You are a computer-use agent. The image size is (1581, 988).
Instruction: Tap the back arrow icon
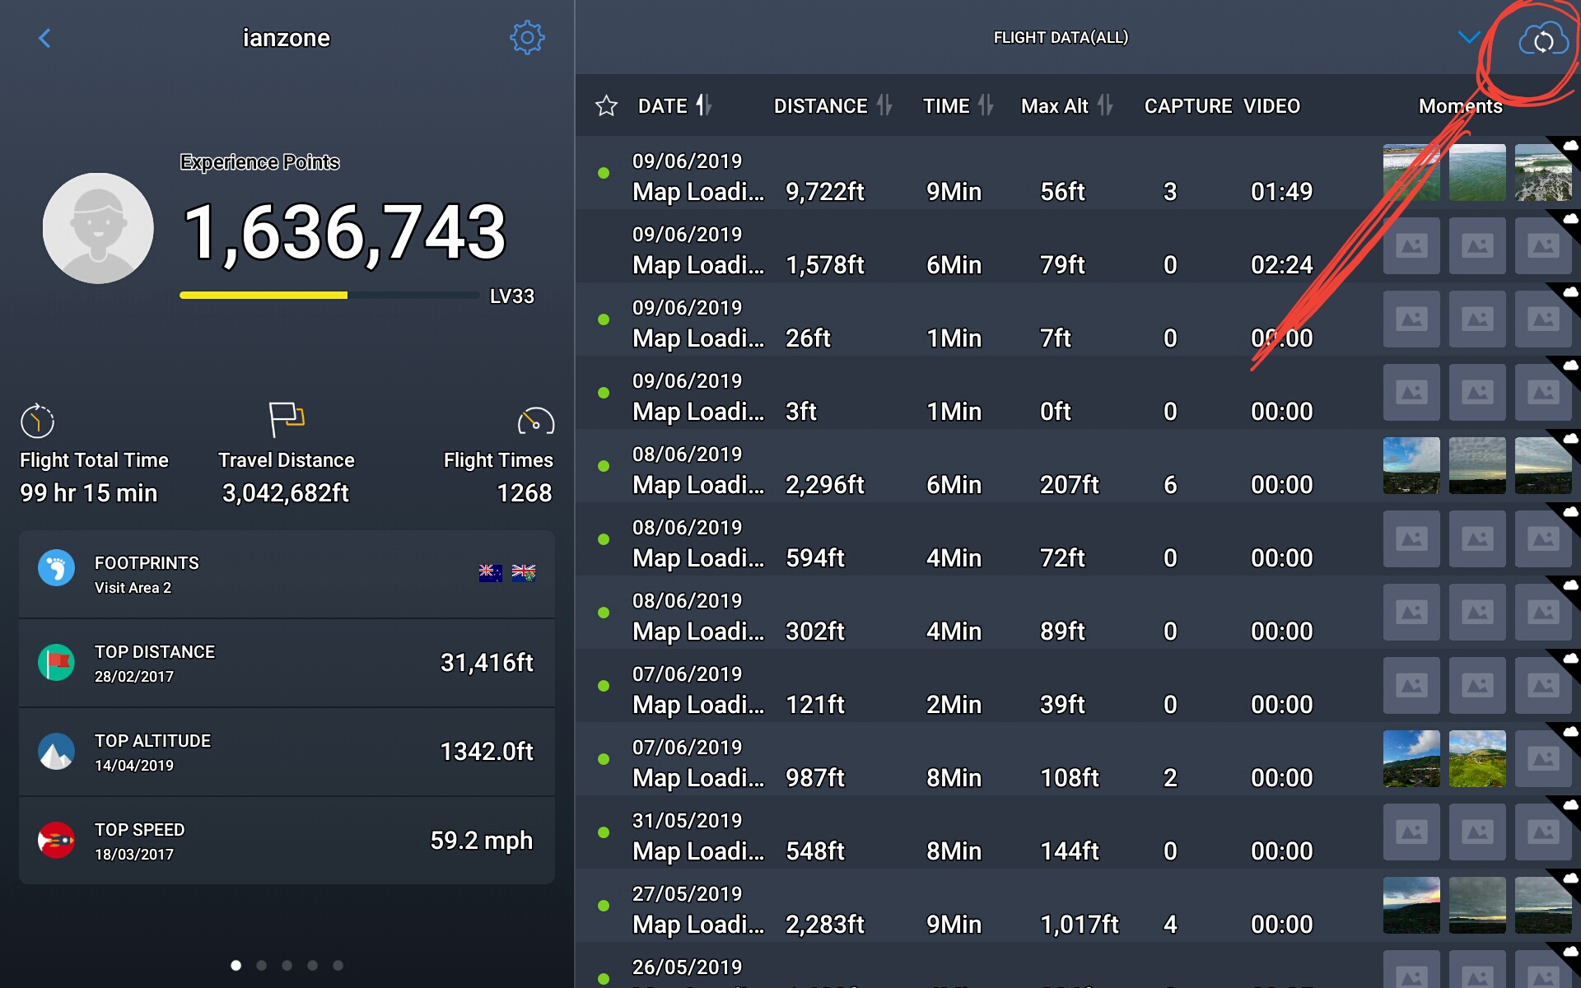pos(44,38)
